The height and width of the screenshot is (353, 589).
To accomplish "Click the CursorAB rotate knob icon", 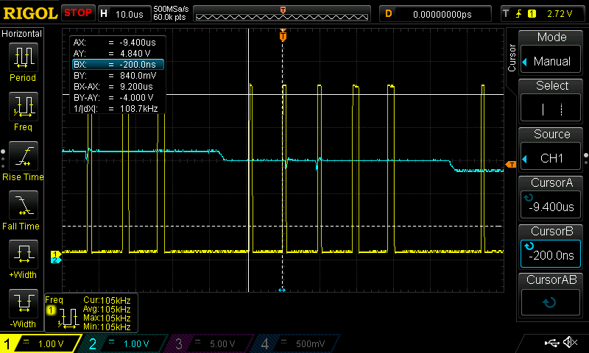I will [550, 302].
